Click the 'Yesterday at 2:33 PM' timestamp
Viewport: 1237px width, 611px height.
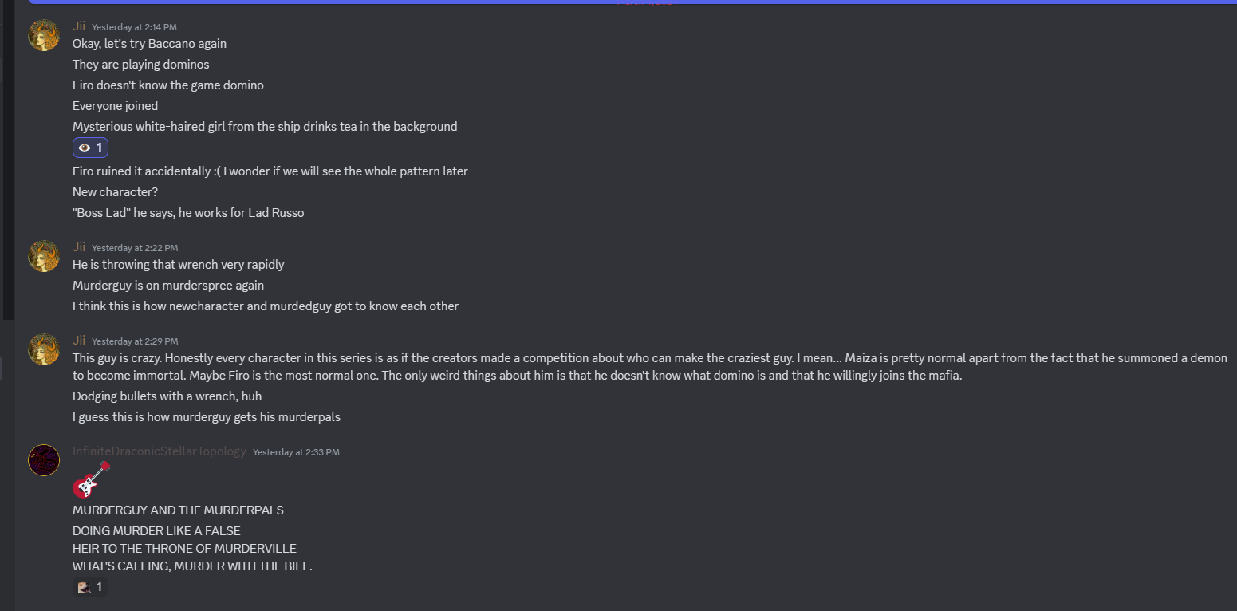pyautogui.click(x=296, y=452)
